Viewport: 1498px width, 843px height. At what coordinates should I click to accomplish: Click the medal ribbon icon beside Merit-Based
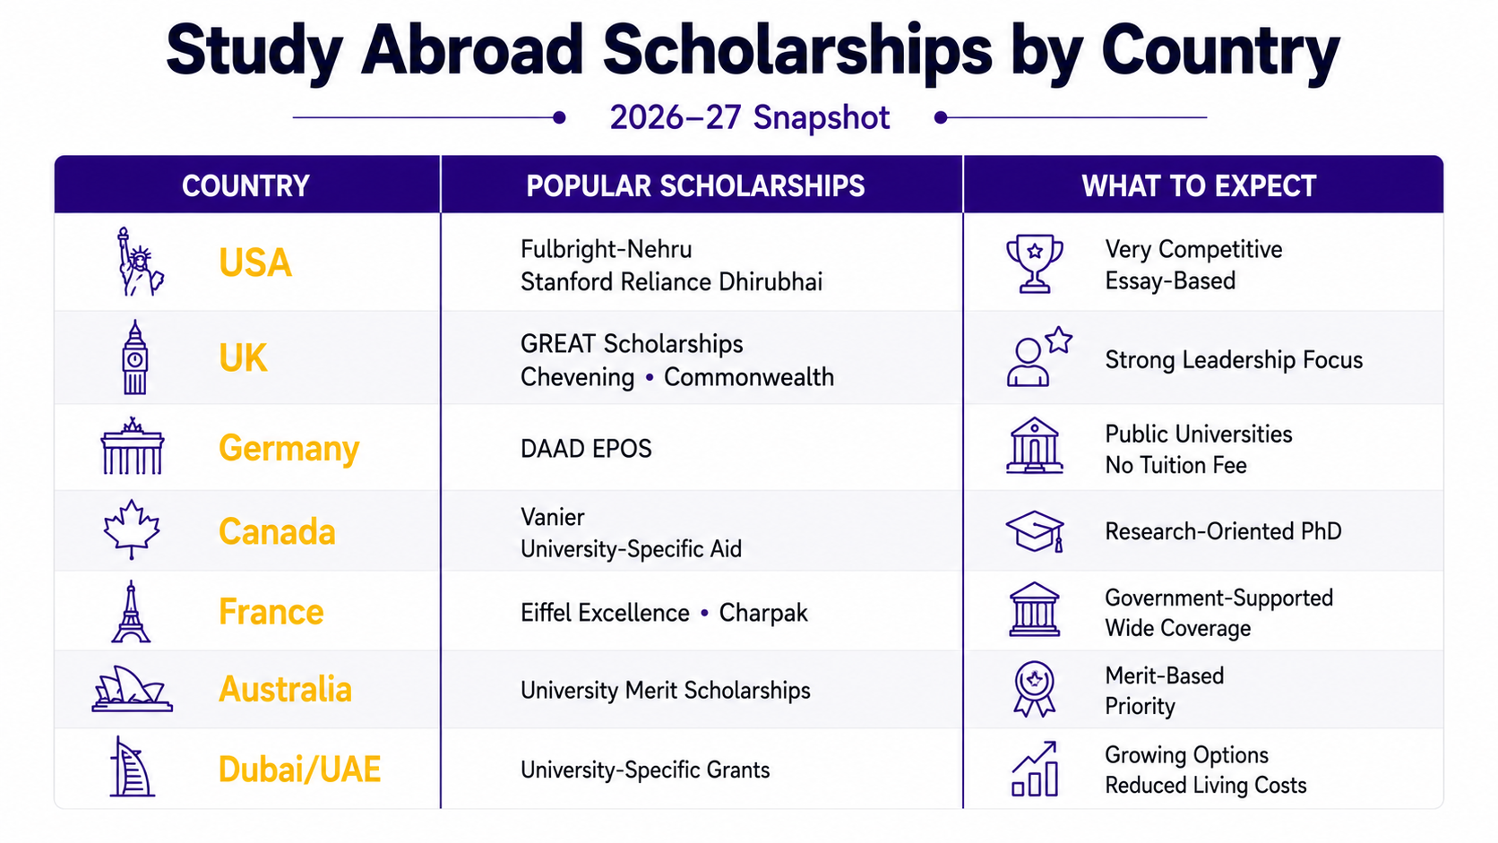pos(1035,689)
